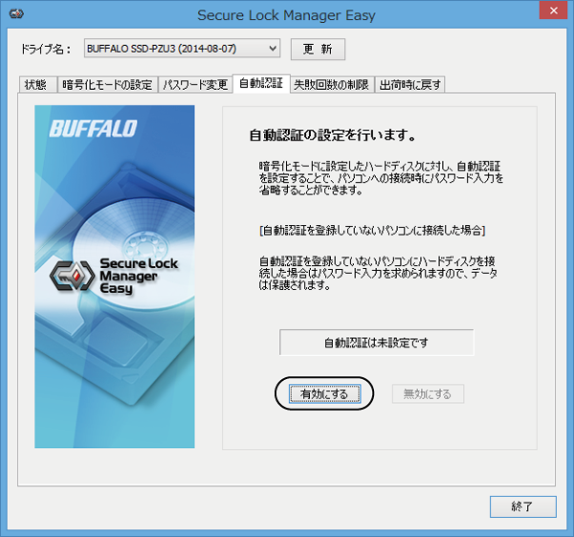Image resolution: width=574 pixels, height=537 pixels.
Task: Select the 自動認証 tab
Action: coord(261,83)
